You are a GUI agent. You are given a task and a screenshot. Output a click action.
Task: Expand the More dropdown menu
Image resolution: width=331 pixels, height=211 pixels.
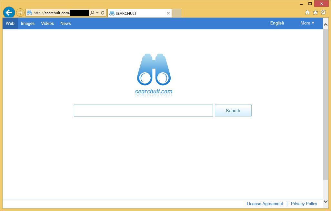click(x=307, y=23)
